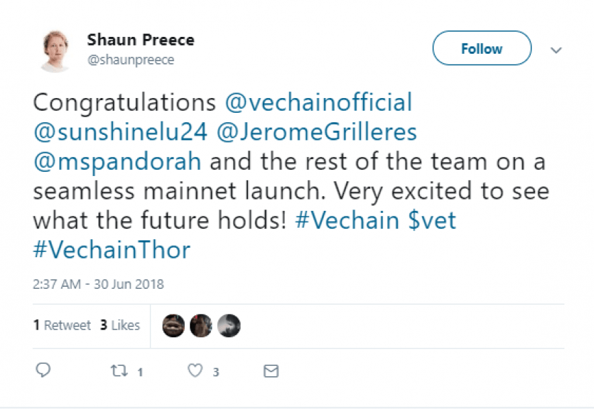Like the tweet with the heart icon
Viewport: 594px width, 409px height.
(195, 370)
